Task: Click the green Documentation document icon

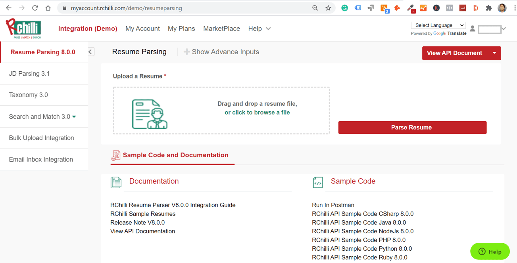Action: [x=116, y=182]
